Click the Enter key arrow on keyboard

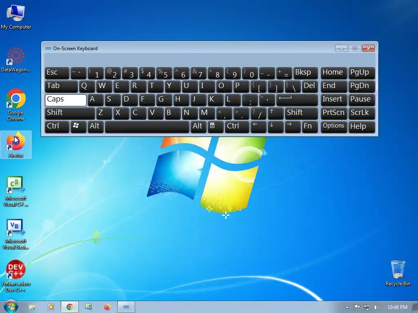[297, 100]
